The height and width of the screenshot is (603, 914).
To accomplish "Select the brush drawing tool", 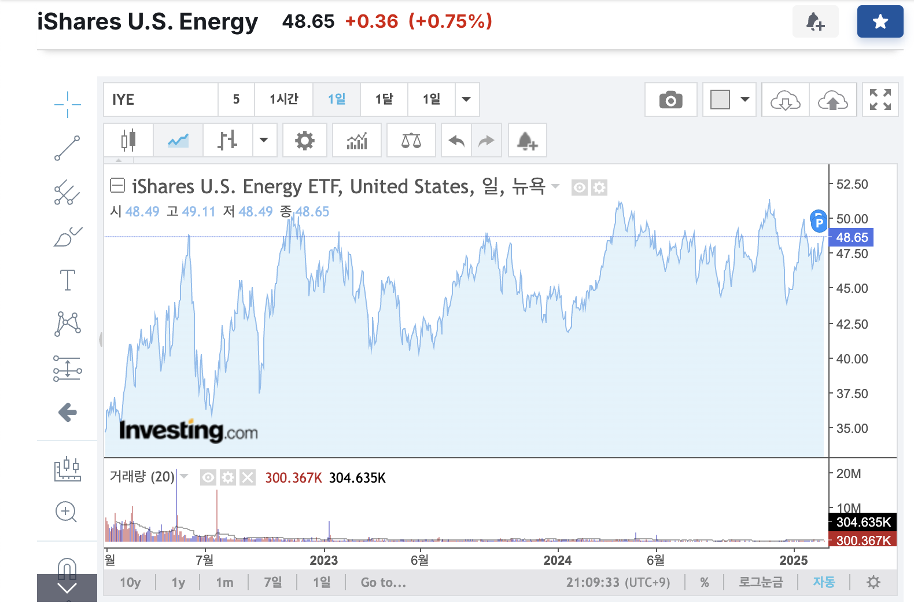I will (68, 236).
